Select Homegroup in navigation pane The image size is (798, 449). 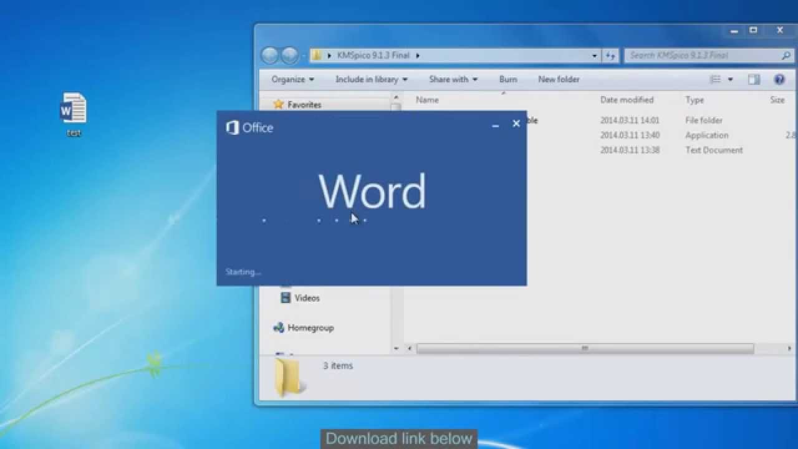[304, 327]
